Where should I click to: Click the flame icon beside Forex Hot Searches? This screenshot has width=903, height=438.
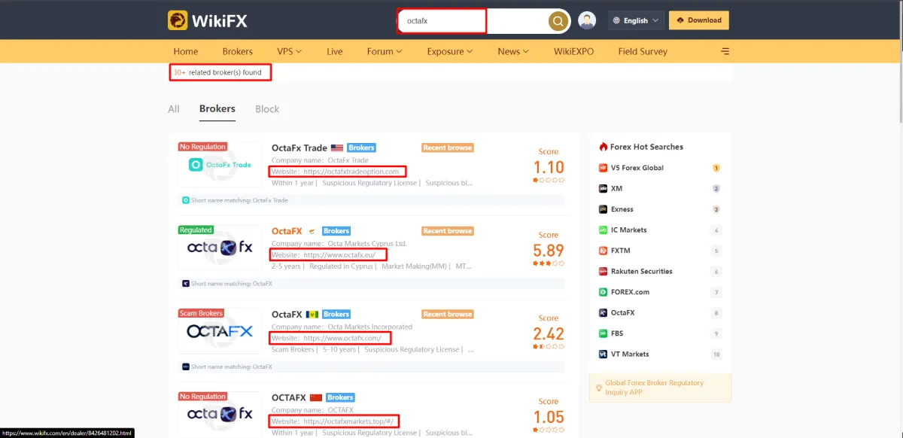603,147
